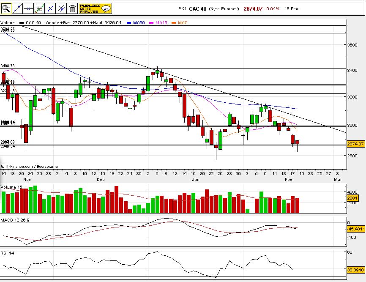Click the 3200 price axis label
366x282 pixels.
pos(352,97)
